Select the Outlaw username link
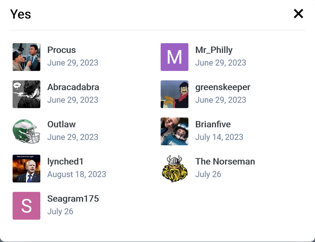 coord(61,124)
